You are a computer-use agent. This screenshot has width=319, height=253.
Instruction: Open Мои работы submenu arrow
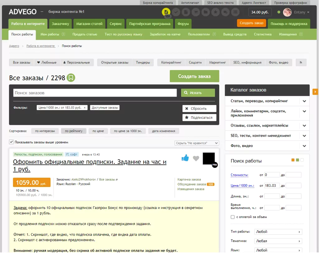coord(63,34)
